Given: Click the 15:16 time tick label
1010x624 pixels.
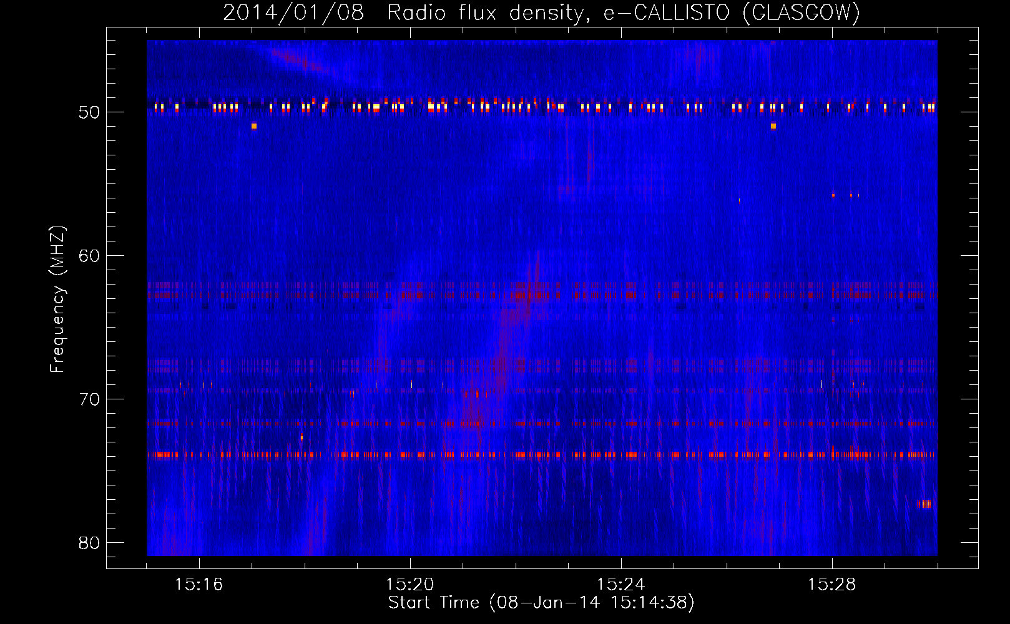Looking at the screenshot, I should [199, 585].
